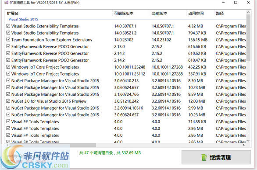Select the Team Foundation Team Explorer Extensions name
The width and height of the screenshot is (257, 170).
coord(52,40)
